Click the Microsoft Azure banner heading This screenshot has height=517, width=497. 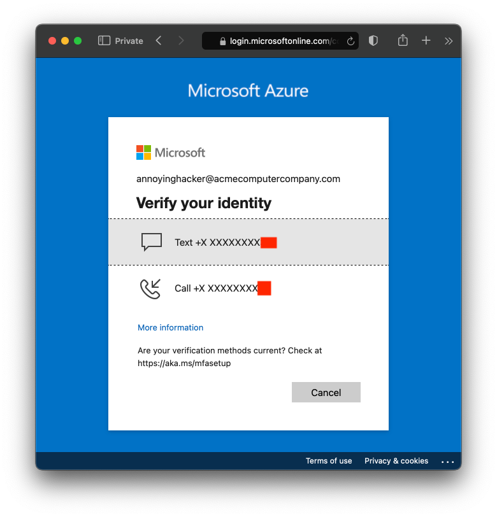[x=248, y=90]
